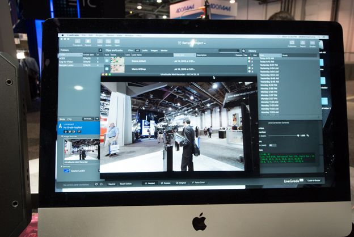Click the MasterLockit device icon
Screen dimensions: 354x237
pos(66,171)
